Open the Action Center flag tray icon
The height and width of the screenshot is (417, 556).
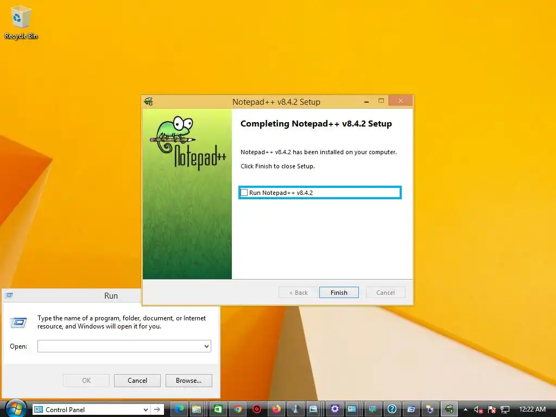point(492,410)
